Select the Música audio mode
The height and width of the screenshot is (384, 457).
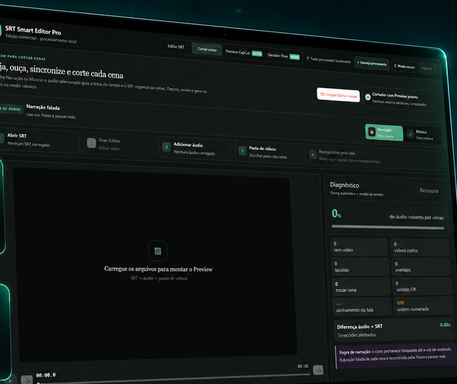pos(423,135)
